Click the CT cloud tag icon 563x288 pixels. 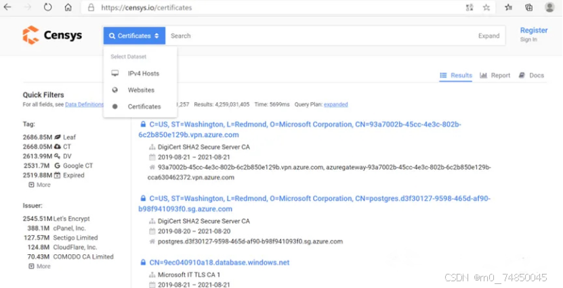click(58, 147)
